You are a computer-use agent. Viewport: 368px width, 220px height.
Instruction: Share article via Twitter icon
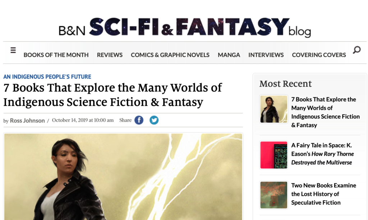[x=154, y=120]
